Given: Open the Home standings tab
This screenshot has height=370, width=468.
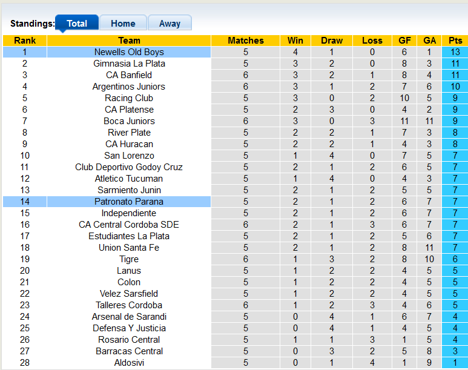Looking at the screenshot, I should [x=123, y=24].
